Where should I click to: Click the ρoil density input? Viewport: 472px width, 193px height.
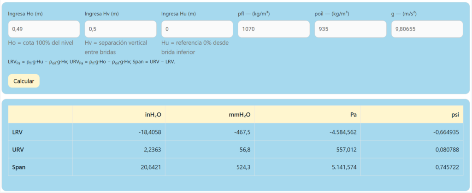350,29
